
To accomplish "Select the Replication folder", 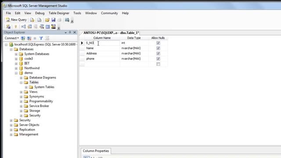I will tap(27, 129).
